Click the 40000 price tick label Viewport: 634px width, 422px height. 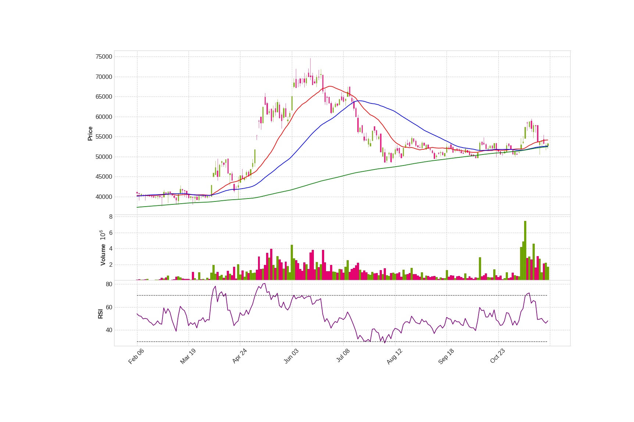104,197
